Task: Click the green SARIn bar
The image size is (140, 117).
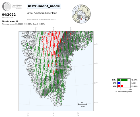Action: (x=122, y=80)
